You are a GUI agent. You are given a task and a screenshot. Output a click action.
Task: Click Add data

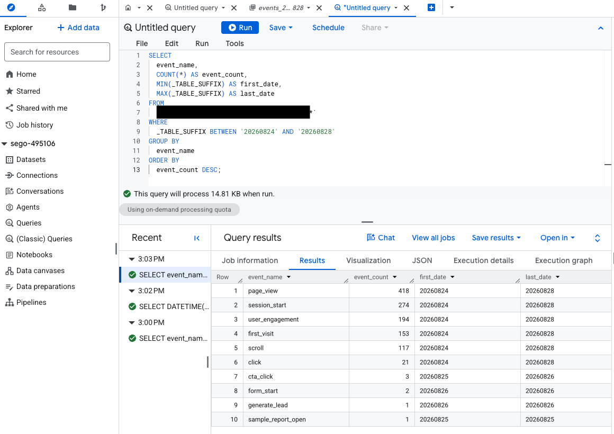(78, 28)
